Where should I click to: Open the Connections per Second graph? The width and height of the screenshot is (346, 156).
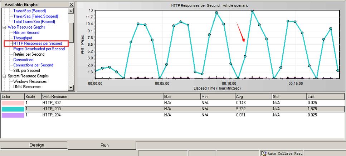[33, 65]
